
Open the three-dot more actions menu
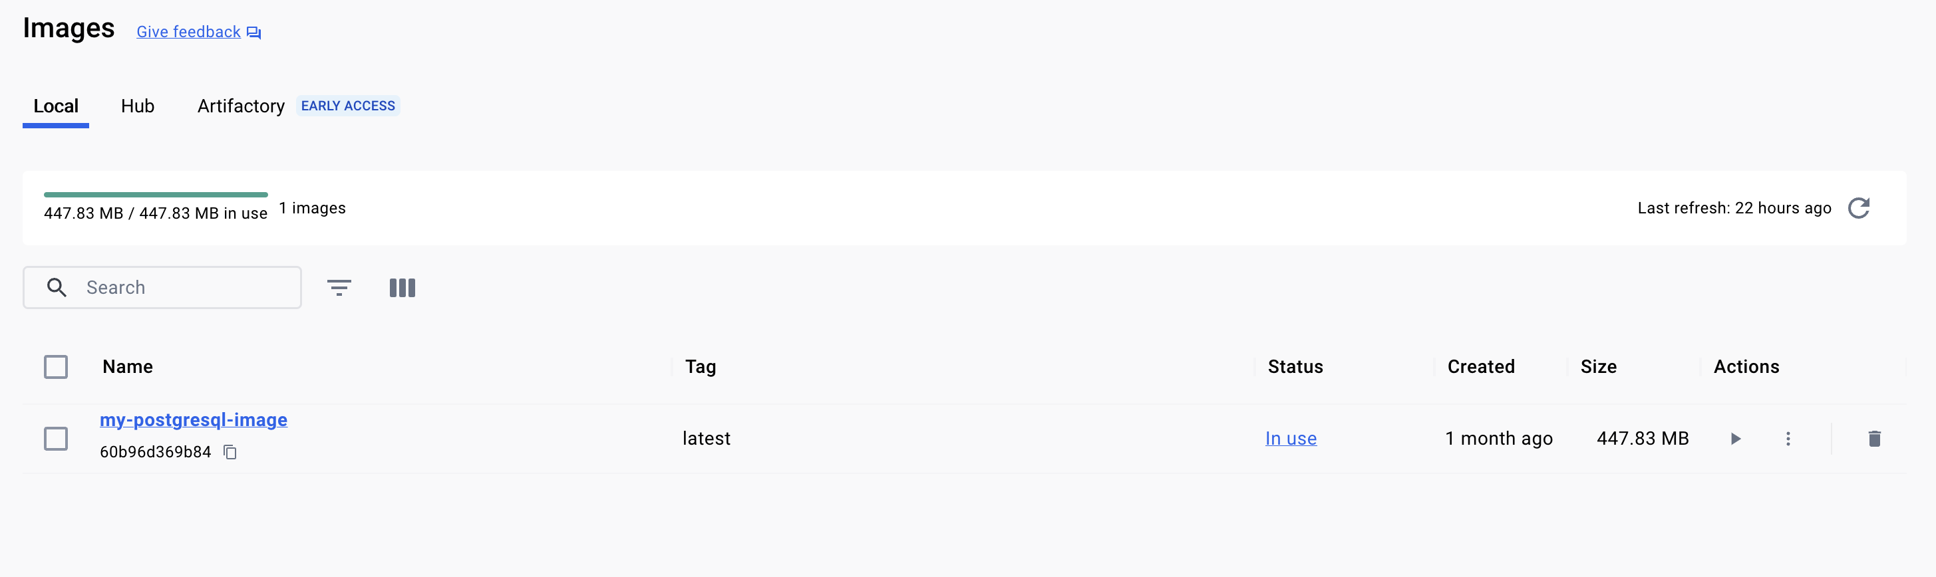[x=1788, y=439]
